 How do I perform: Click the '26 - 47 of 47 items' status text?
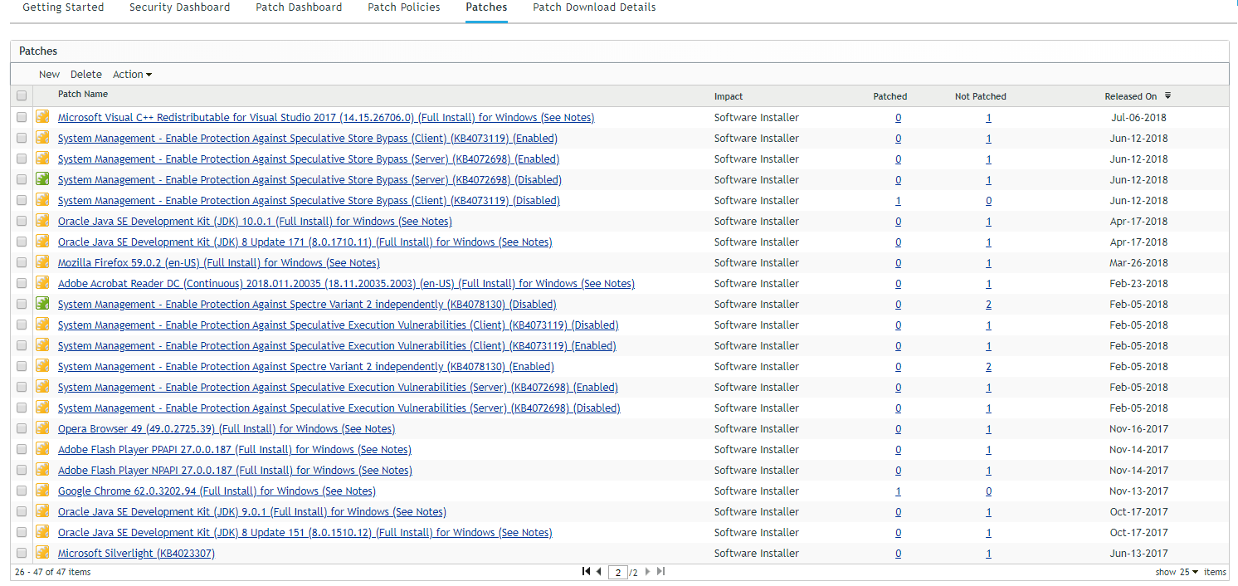point(53,572)
